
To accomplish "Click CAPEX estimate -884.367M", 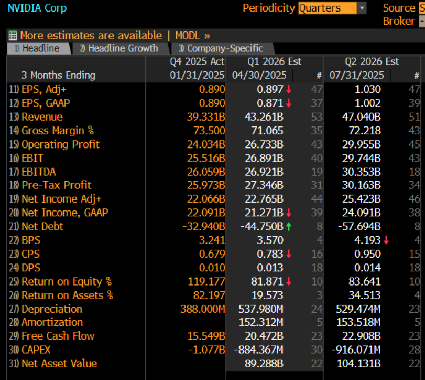I will [x=259, y=350].
